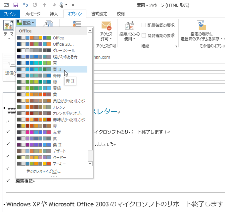Click the Save icon in quick access toolbar

click(16, 5)
